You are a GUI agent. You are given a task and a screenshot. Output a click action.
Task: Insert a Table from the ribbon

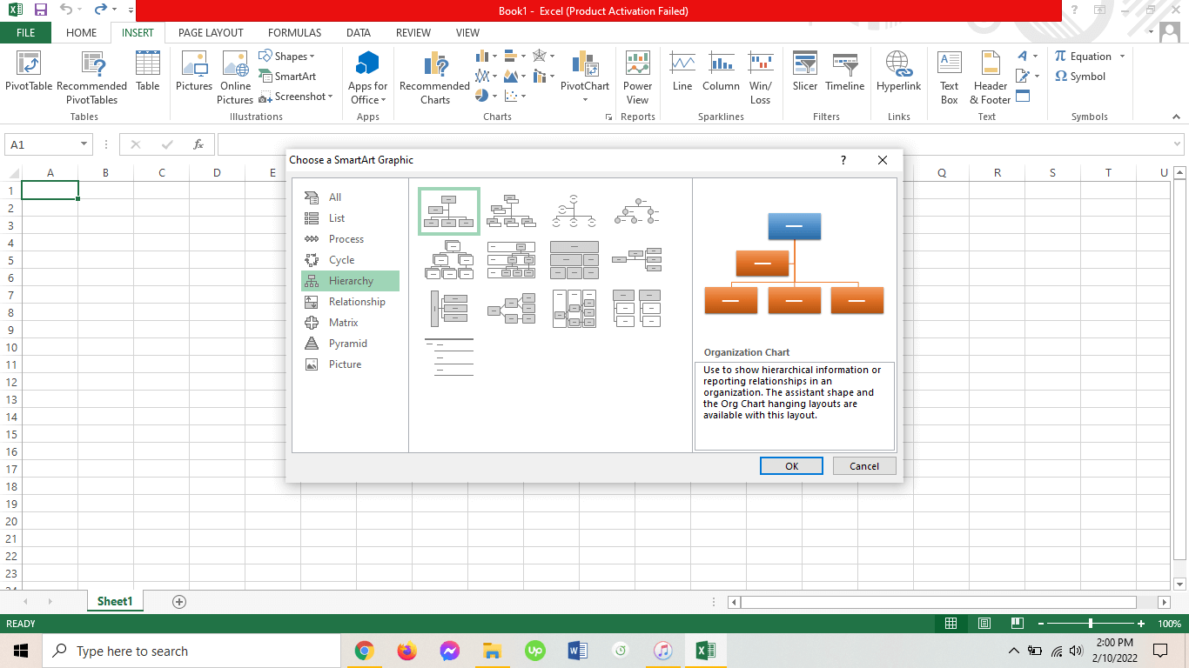(148, 71)
